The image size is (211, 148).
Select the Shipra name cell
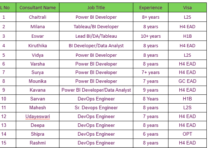click(x=38, y=134)
